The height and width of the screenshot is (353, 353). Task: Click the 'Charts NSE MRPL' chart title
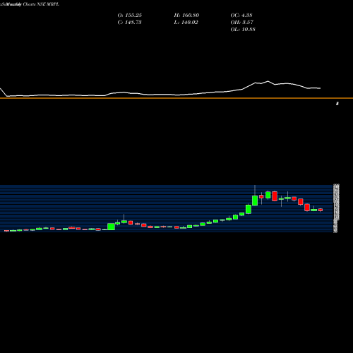click(41, 4)
